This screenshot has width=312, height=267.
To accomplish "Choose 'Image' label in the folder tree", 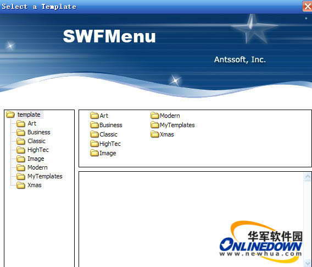I will (x=36, y=159).
